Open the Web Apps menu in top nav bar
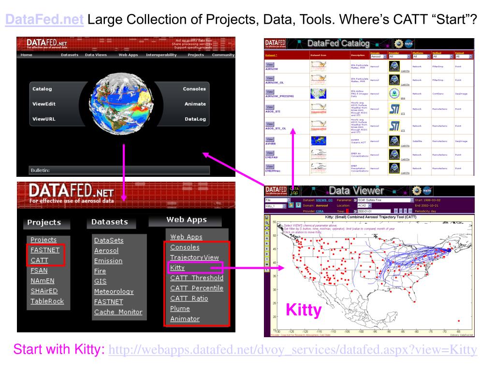The height and width of the screenshot is (371, 495). (128, 55)
